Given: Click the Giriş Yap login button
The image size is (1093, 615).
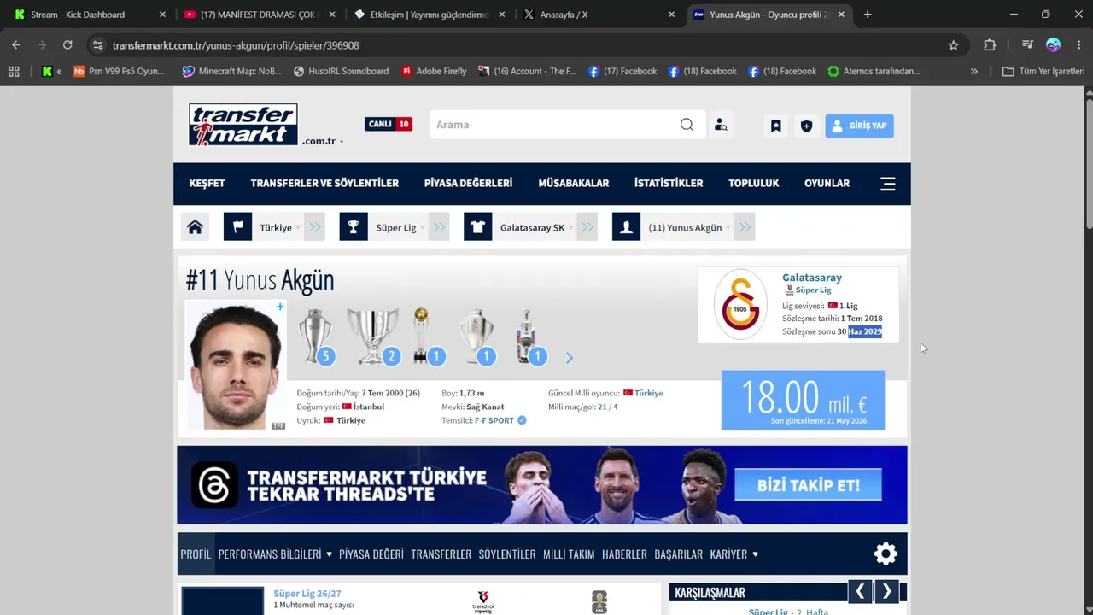Looking at the screenshot, I should pyautogui.click(x=859, y=126).
